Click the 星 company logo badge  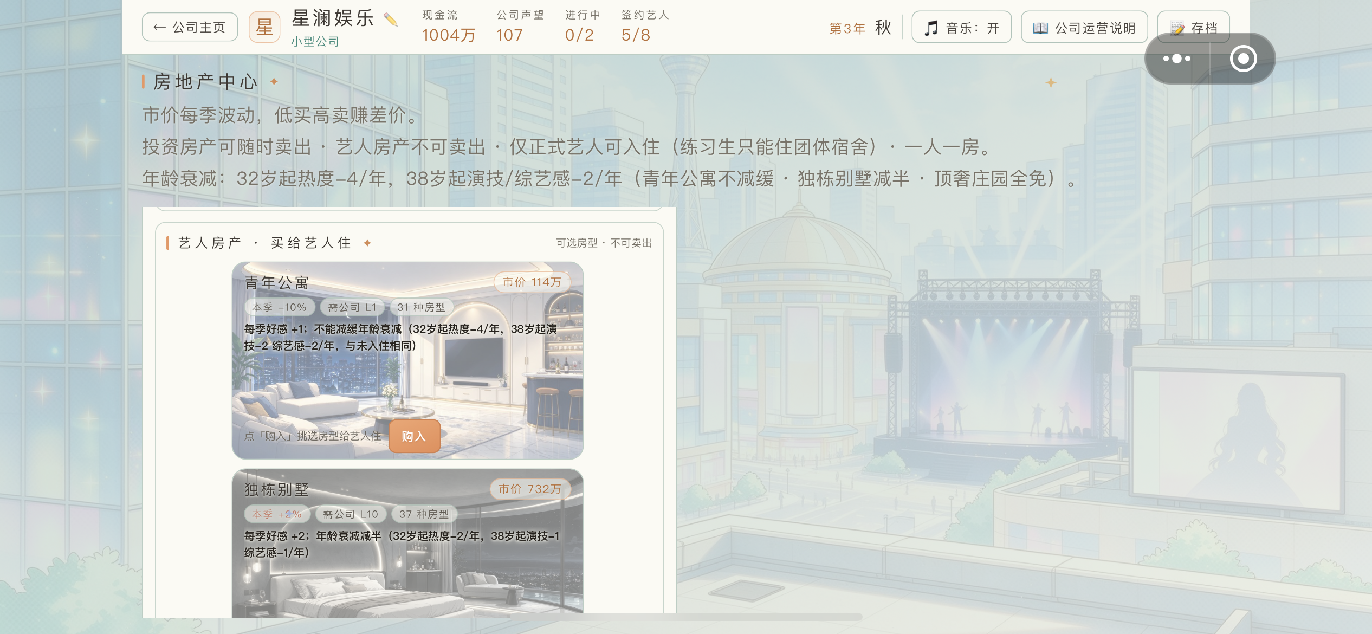pos(264,27)
